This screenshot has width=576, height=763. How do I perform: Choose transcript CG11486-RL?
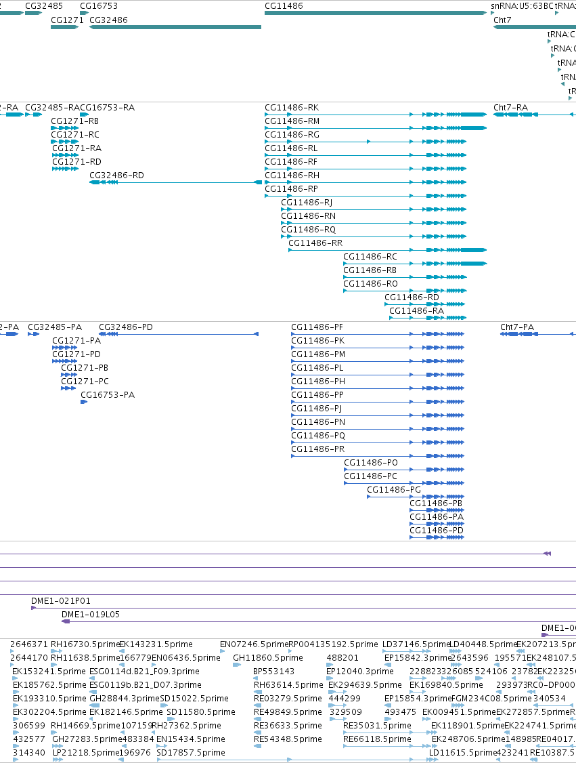coord(291,148)
